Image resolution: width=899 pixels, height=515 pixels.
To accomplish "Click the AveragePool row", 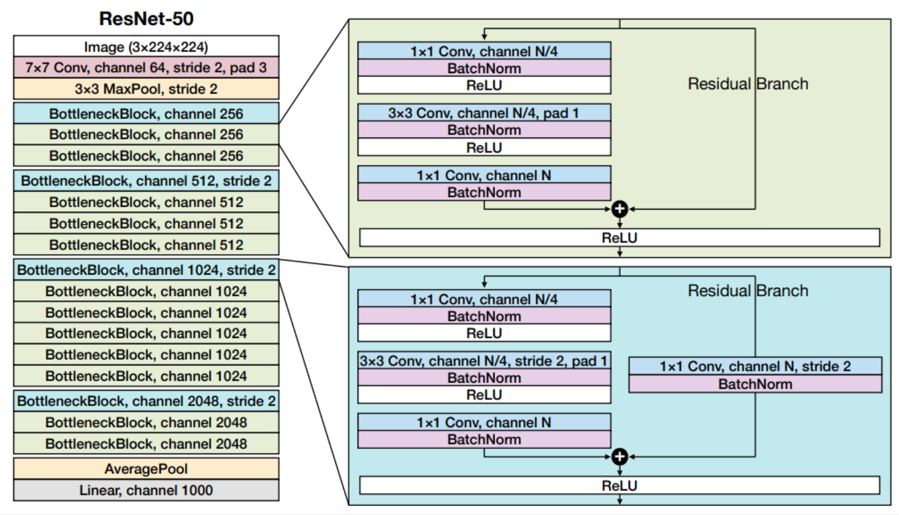I will [146, 469].
